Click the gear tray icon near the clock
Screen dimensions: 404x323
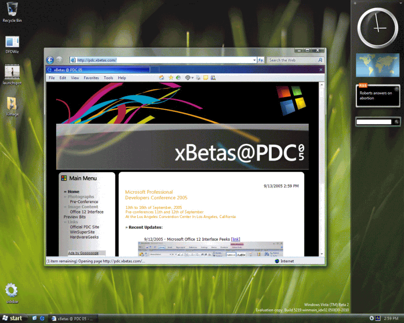tap(372, 318)
